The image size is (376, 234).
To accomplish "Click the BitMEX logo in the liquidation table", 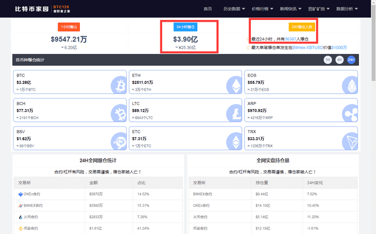I will [x=21, y=205].
